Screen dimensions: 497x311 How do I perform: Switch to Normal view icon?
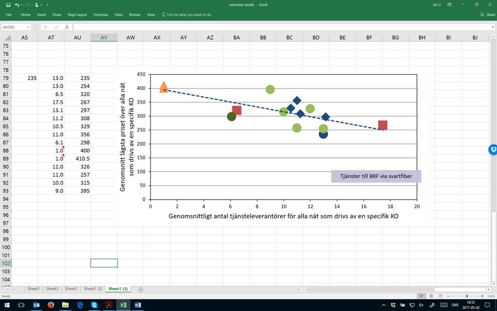421,296
